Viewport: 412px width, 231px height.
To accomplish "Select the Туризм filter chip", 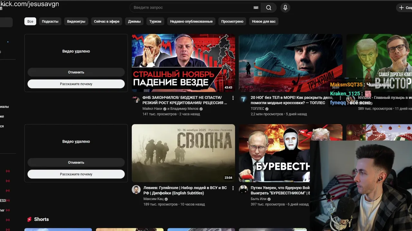I will pyautogui.click(x=155, y=21).
